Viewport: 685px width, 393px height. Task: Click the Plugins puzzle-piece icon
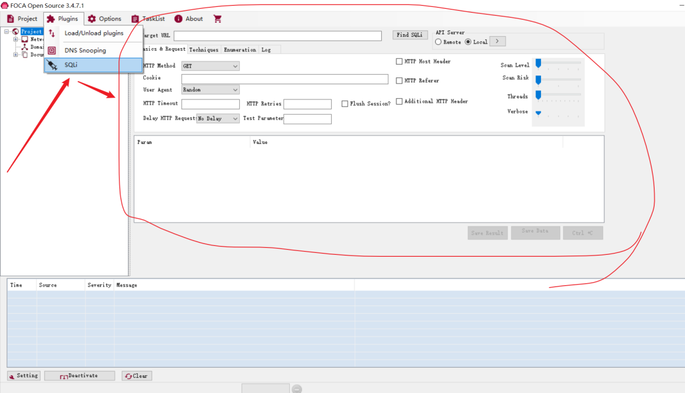[51, 19]
